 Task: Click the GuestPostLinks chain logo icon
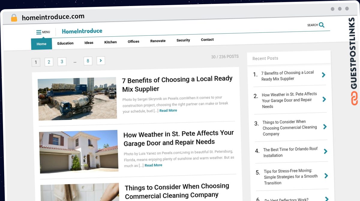tap(355, 98)
